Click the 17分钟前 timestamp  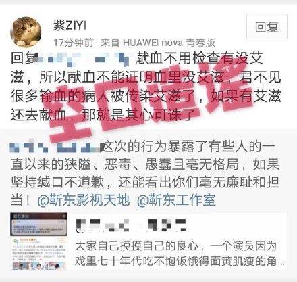click(x=74, y=43)
